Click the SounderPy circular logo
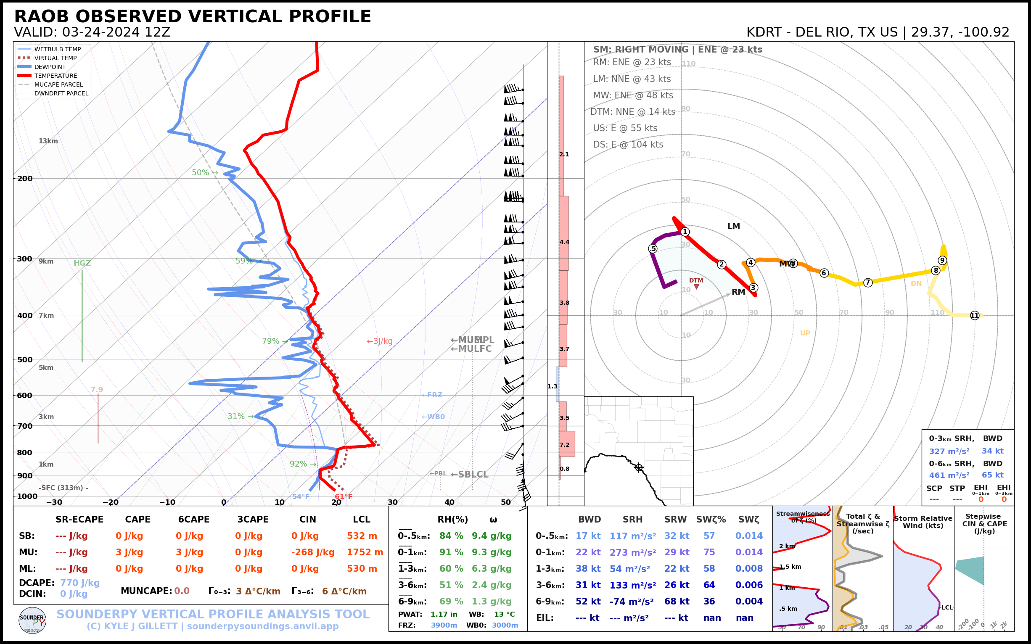The image size is (1031, 644). pos(32,620)
